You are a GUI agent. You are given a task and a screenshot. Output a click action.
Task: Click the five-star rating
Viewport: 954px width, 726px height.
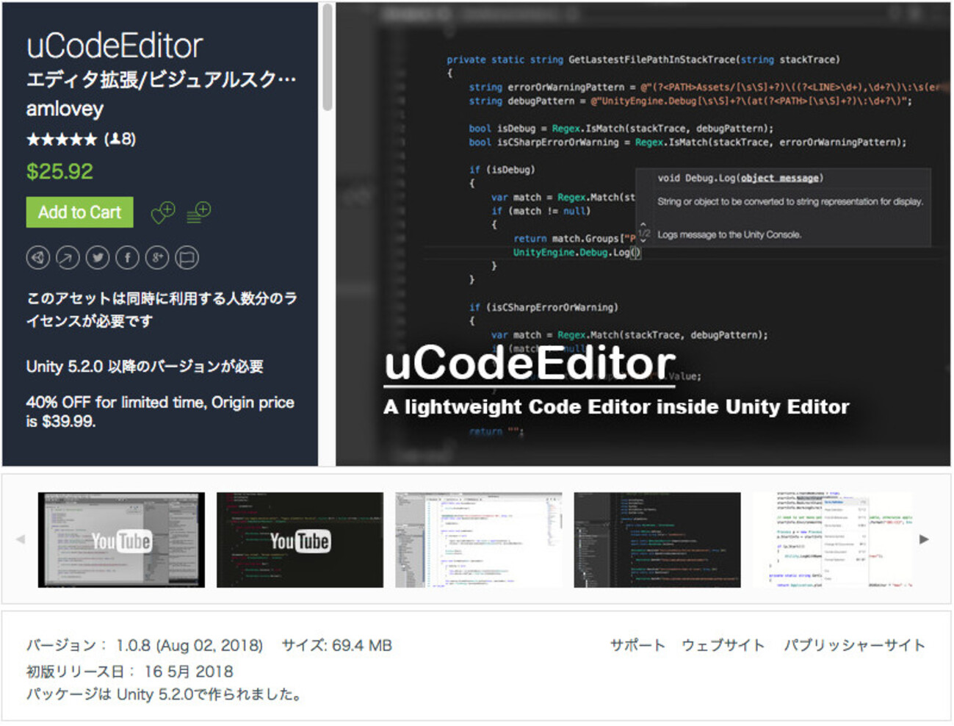click(62, 139)
